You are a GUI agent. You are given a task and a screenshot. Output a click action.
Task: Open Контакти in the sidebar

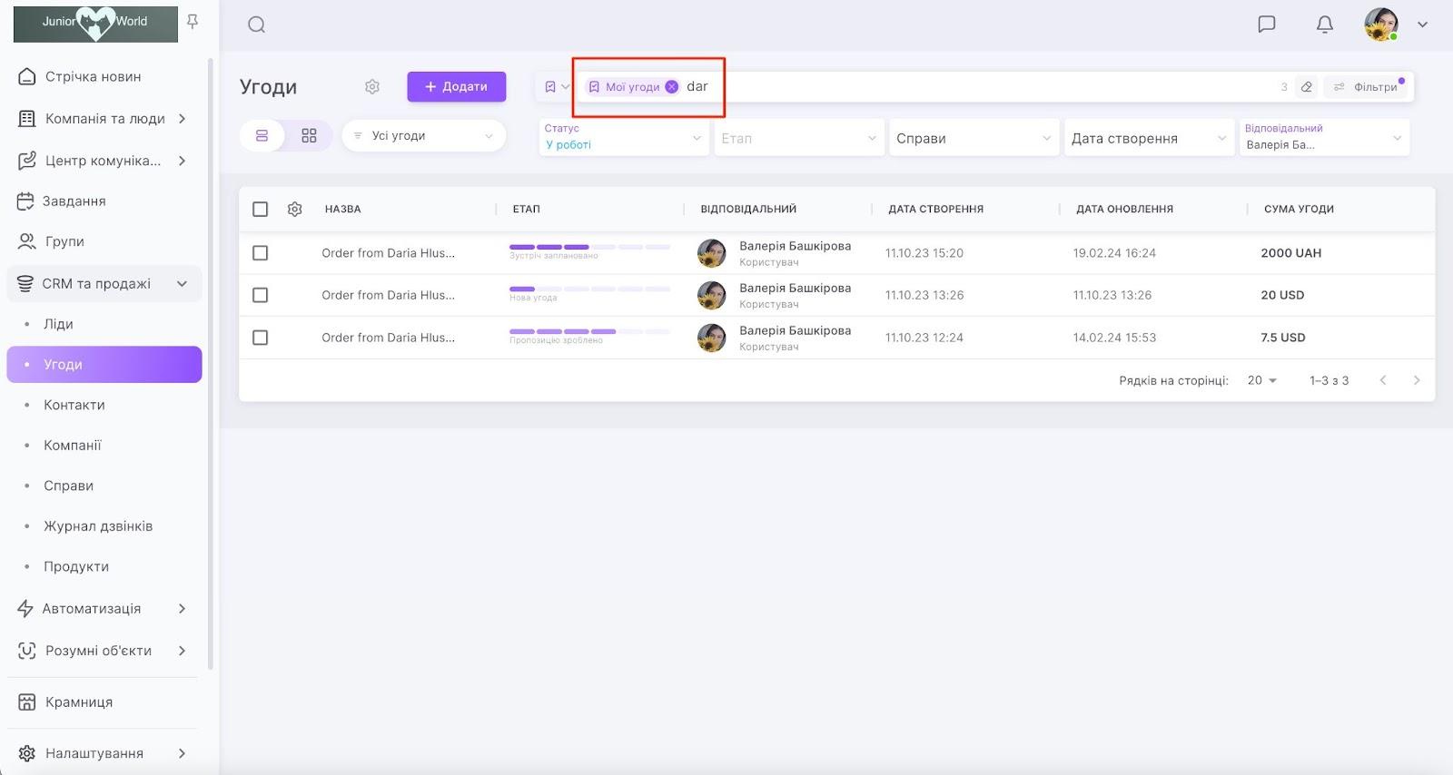[74, 405]
